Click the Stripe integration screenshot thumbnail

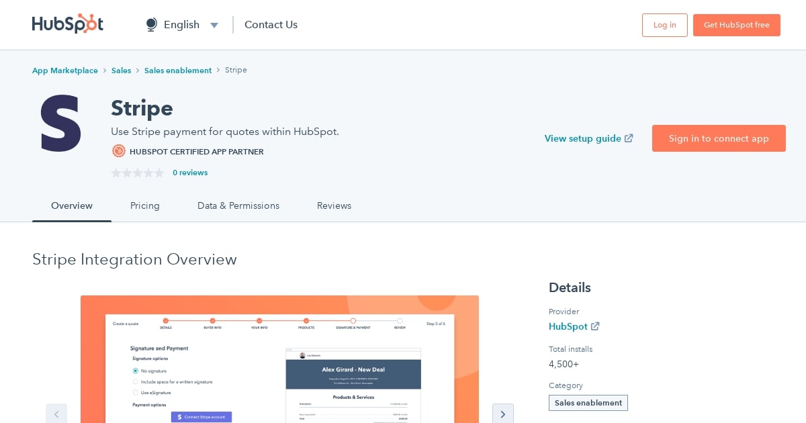click(x=279, y=359)
